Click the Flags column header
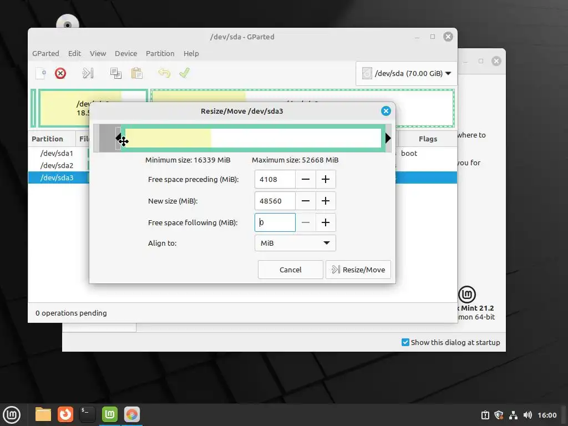The image size is (568, 426). (x=428, y=139)
